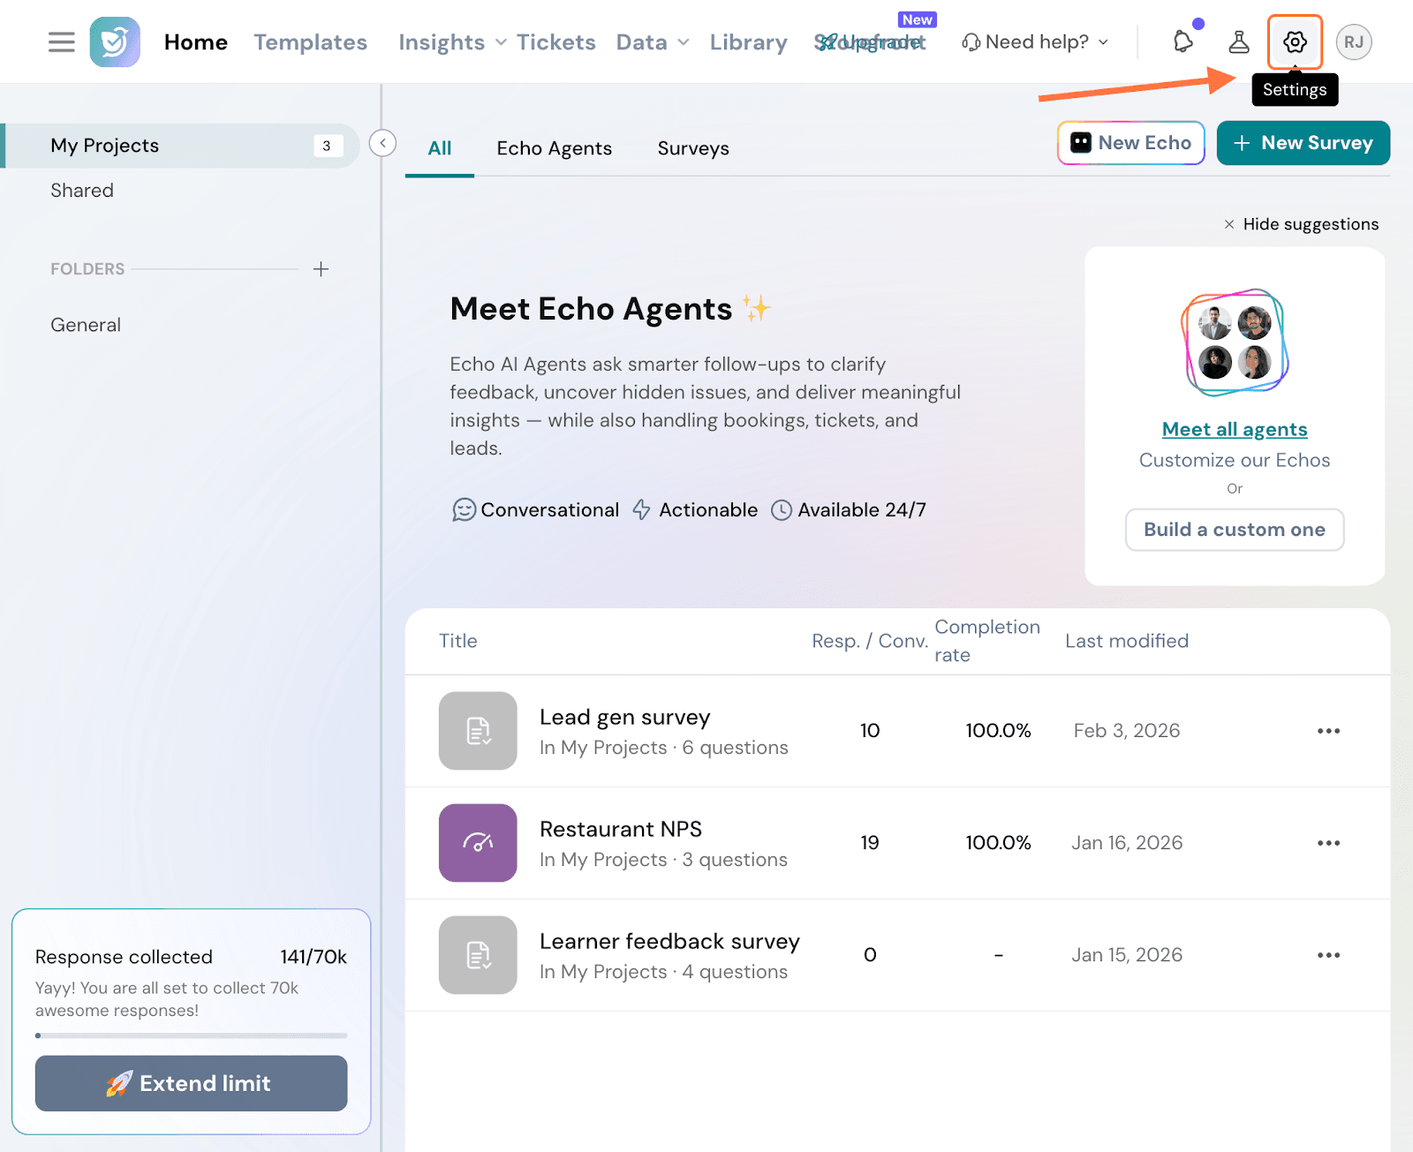1413x1152 pixels.
Task: Open the Need help? dropdown
Action: [1035, 42]
